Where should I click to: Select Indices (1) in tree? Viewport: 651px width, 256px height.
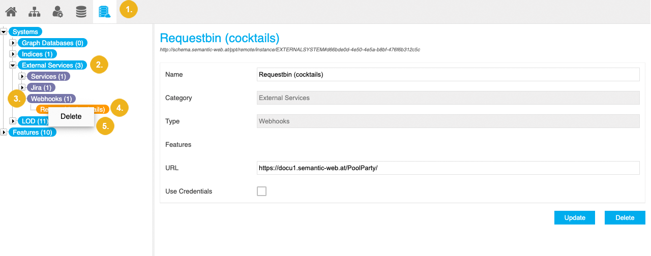click(37, 54)
